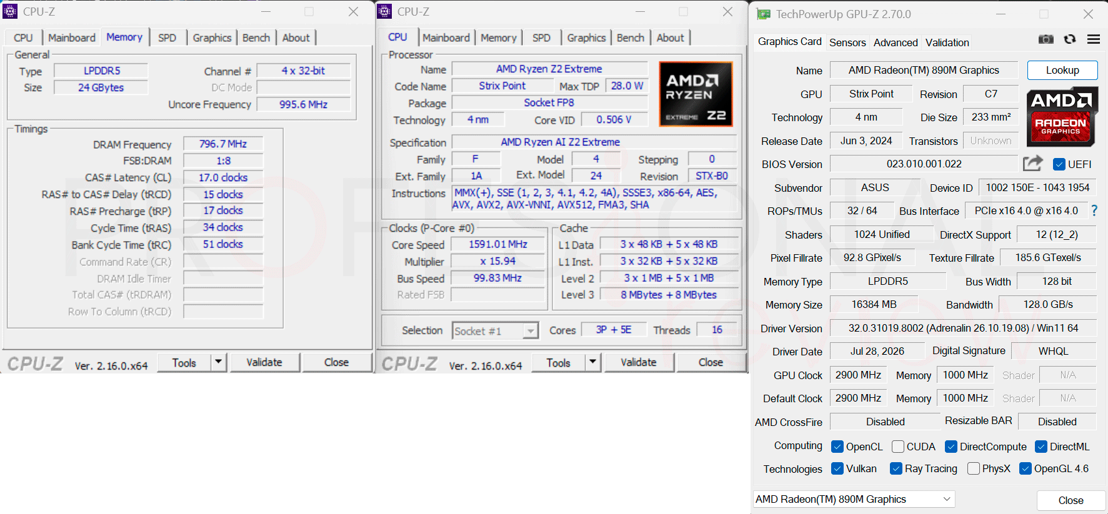
Task: Click the AMD Radeon Graphics logo
Action: (1061, 117)
